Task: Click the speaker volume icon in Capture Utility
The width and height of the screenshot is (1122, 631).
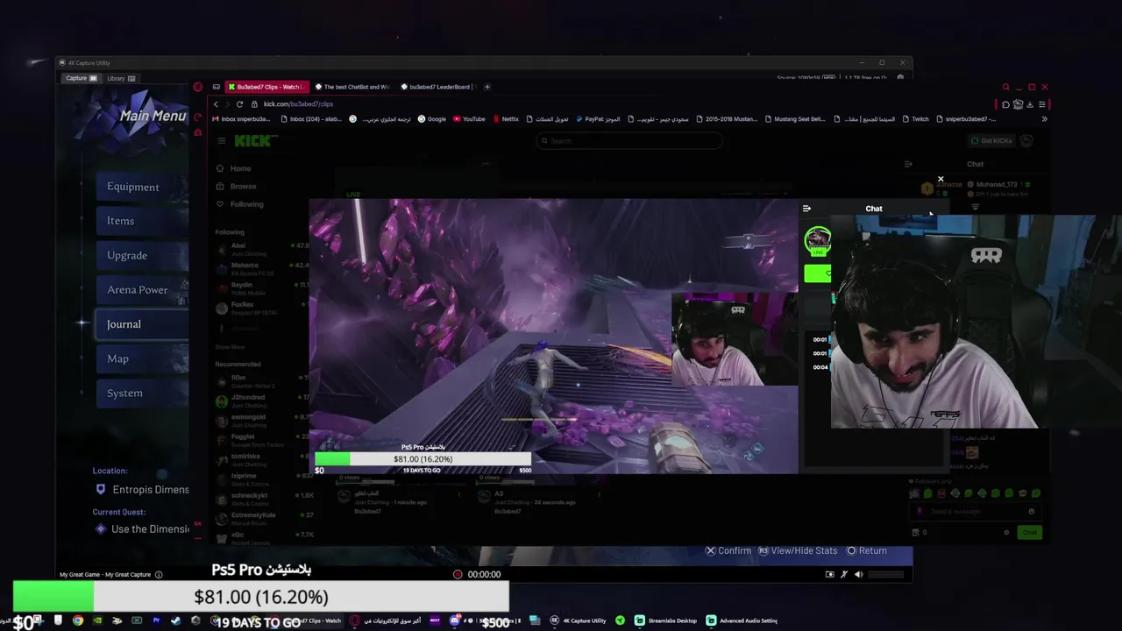Action: click(858, 574)
